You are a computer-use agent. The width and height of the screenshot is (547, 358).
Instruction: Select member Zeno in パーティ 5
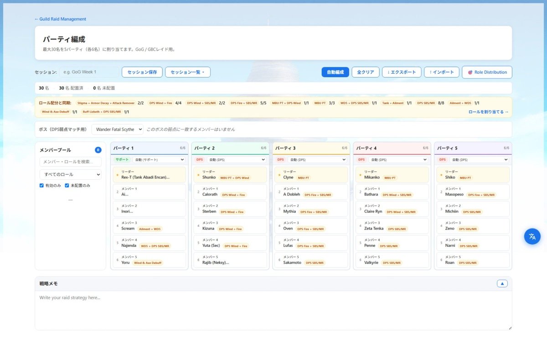pyautogui.click(x=473, y=226)
